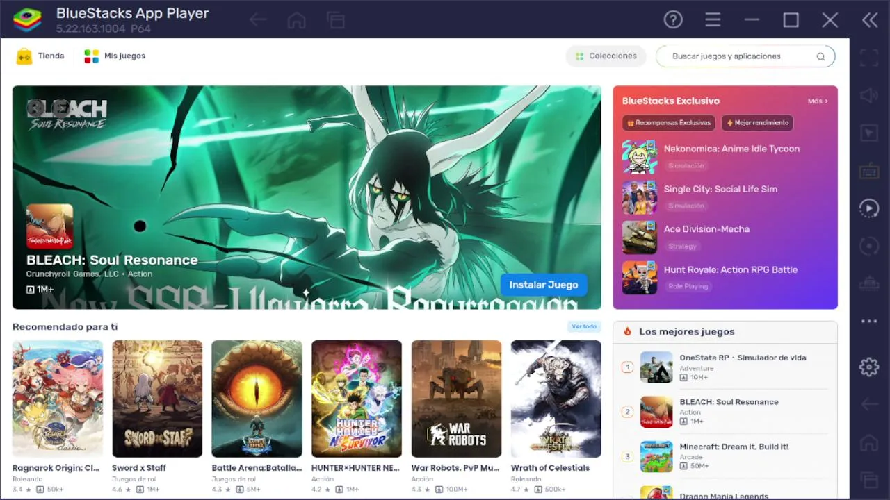This screenshot has height=500, width=890.
Task: Click the 'Wrath of Celestials' game name
Action: [x=550, y=468]
